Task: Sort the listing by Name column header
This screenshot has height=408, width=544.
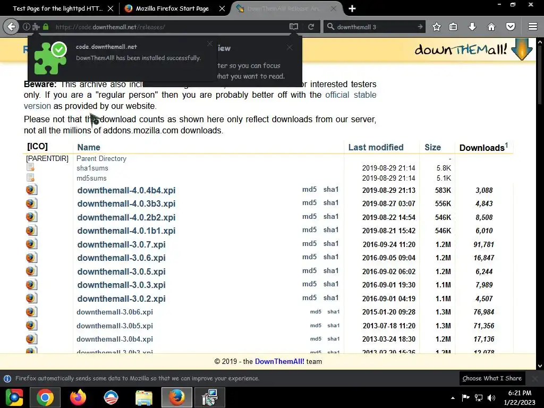Action: 89,147
